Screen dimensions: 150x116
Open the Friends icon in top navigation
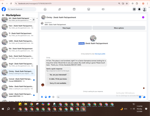tap(60, 9)
